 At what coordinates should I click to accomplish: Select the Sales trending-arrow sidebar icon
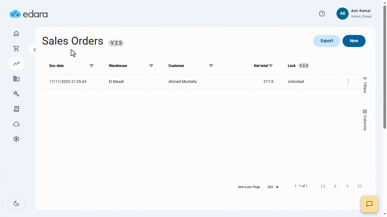pyautogui.click(x=16, y=64)
